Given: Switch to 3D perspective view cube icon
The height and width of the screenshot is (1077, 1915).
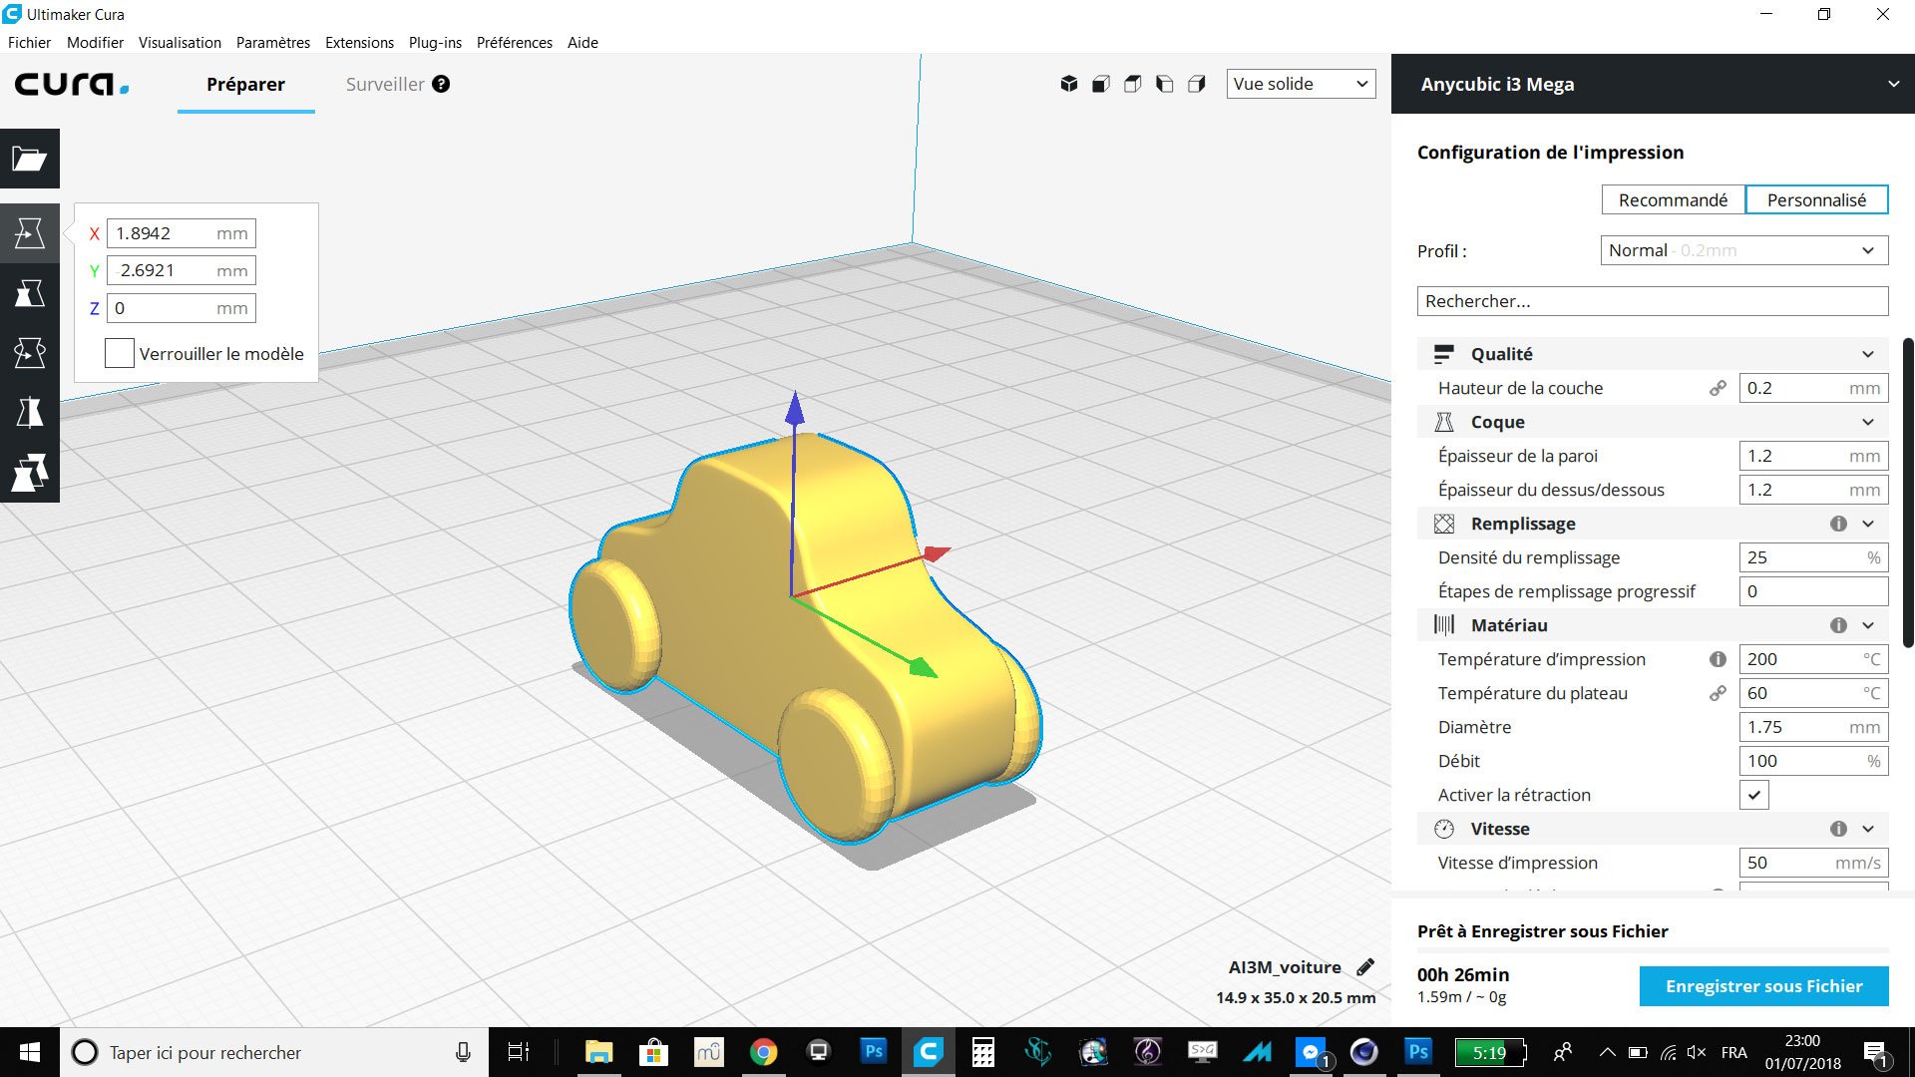Looking at the screenshot, I should 1069,84.
